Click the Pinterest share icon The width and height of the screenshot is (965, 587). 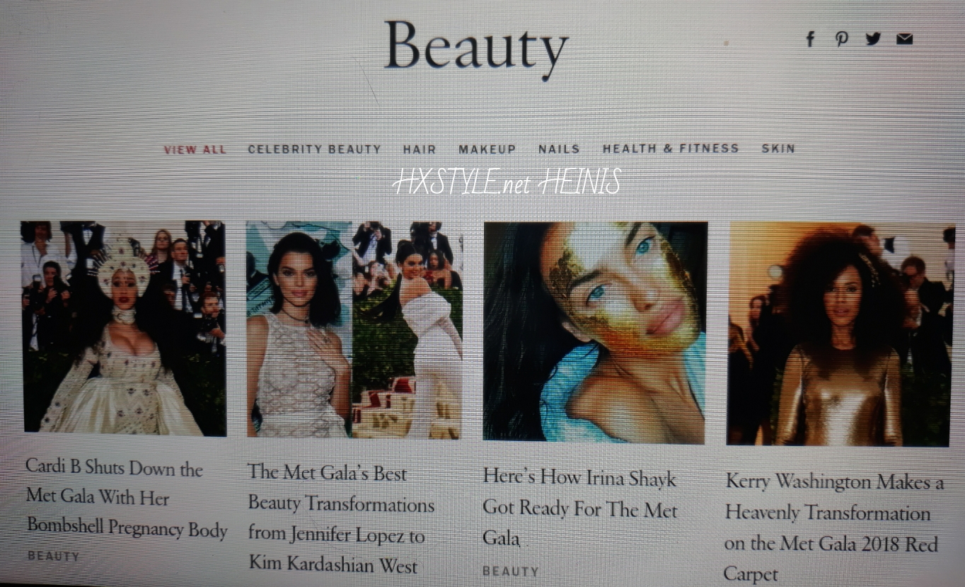(x=841, y=40)
